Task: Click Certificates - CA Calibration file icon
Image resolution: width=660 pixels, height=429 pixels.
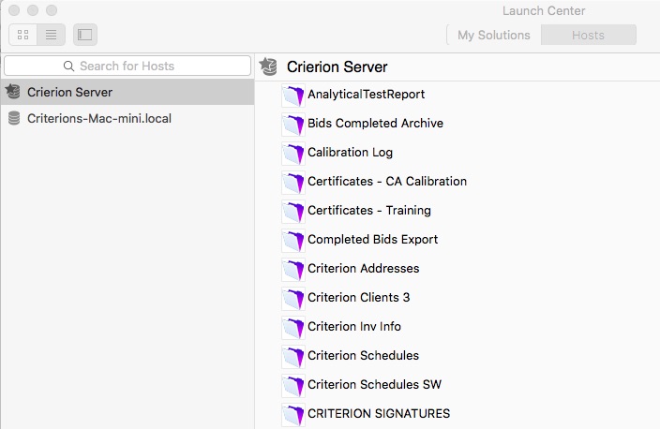Action: pos(293,182)
